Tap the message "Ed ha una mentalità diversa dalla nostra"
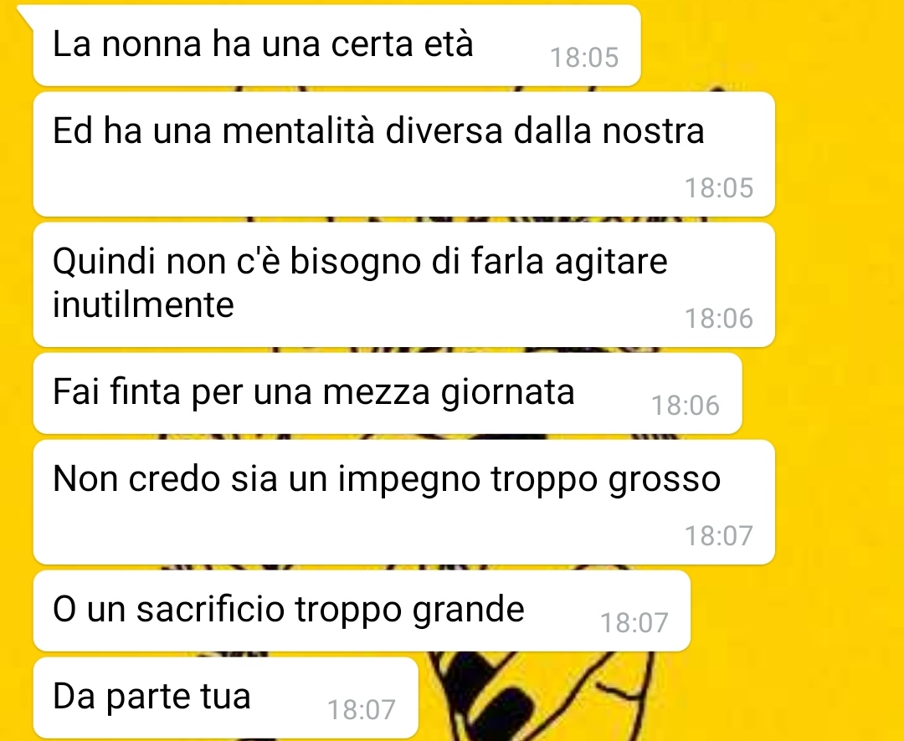This screenshot has width=904, height=741. coord(404,154)
